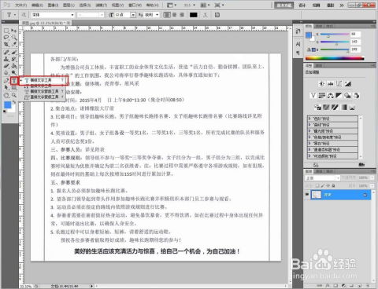Screen dimensions: 378x289
Task: Click the Essentials workspace button
Action: (283, 5)
